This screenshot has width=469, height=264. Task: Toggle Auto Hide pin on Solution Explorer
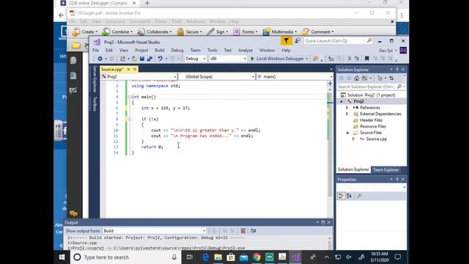click(397, 70)
